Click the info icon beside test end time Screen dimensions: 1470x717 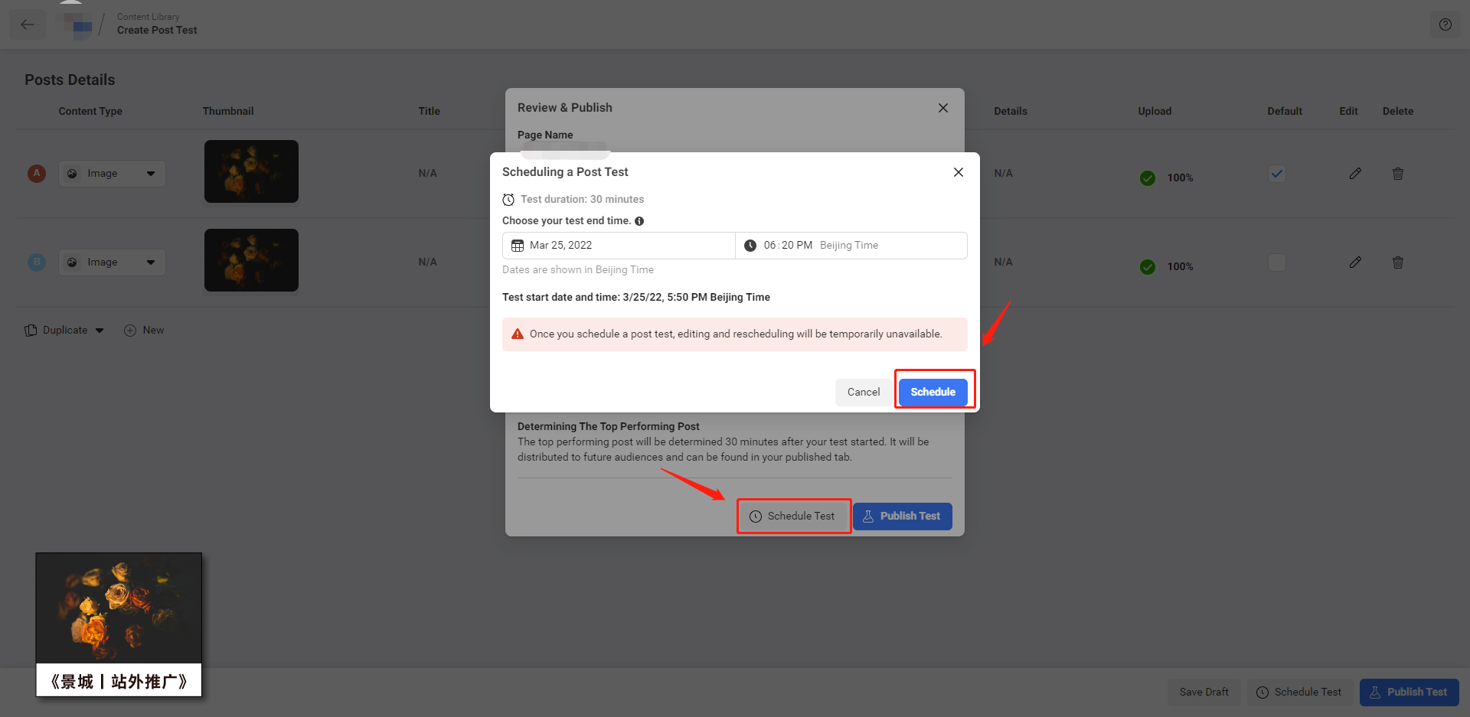[640, 220]
